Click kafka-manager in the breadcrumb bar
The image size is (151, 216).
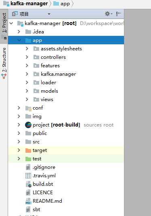25,4
